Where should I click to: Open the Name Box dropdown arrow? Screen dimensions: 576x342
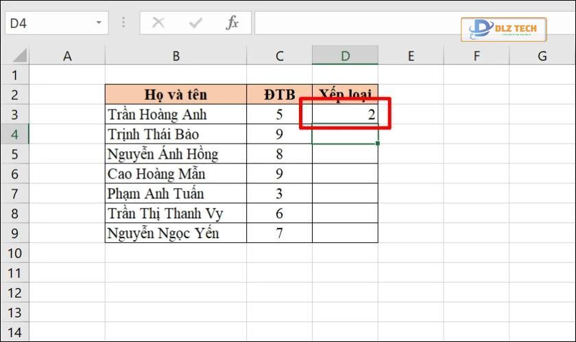coord(99,23)
